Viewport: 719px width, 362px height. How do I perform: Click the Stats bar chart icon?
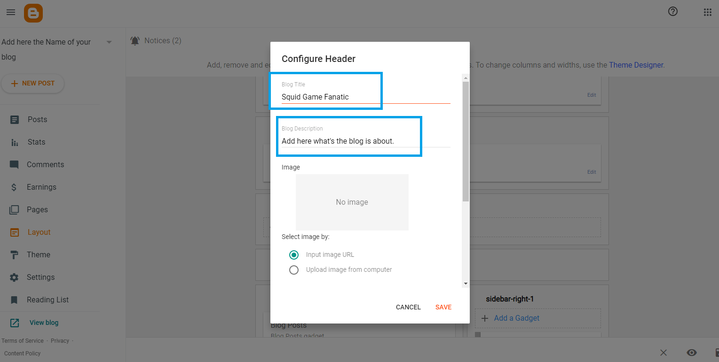coord(15,142)
